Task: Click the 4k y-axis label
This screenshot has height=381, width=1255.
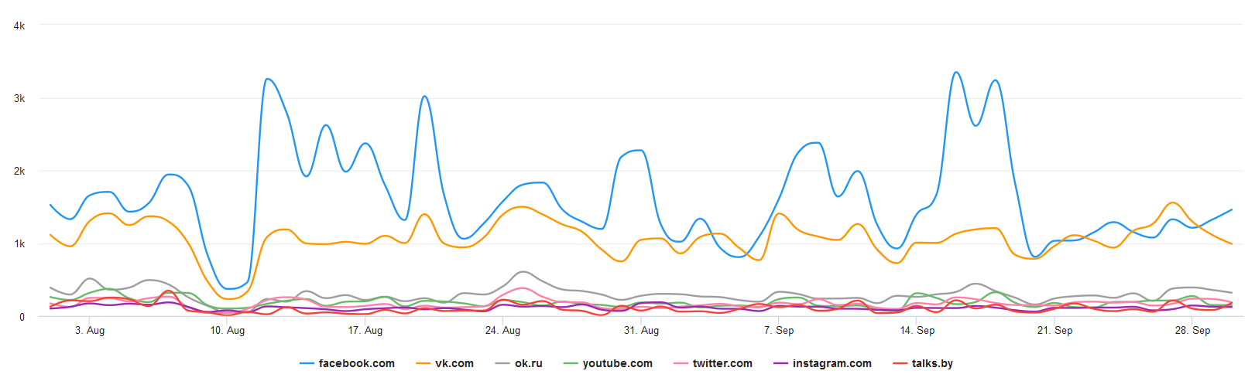Action: tap(19, 26)
